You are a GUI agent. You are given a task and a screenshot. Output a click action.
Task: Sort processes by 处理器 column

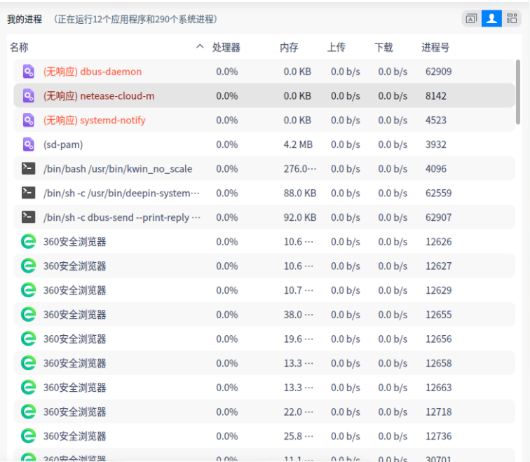226,47
